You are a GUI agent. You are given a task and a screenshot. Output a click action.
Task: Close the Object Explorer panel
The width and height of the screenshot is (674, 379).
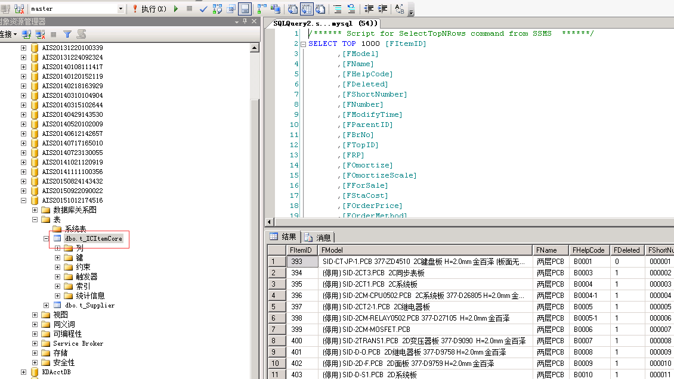coord(254,21)
